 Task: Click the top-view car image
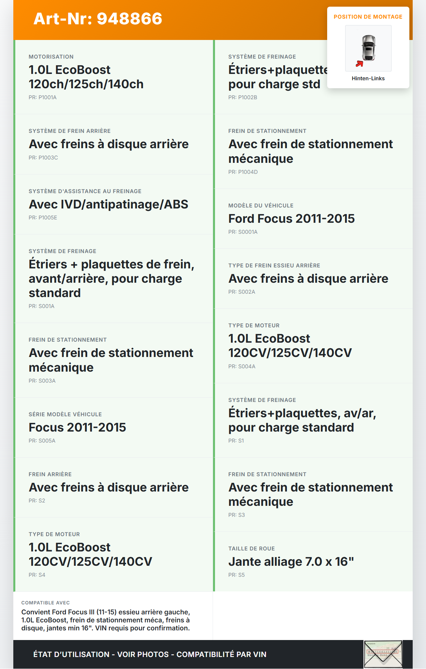[x=368, y=48]
